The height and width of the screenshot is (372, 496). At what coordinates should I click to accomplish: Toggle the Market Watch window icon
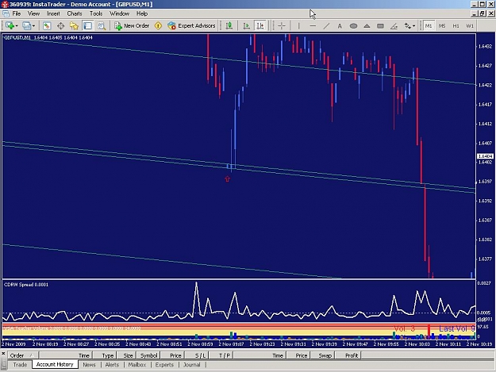[x=47, y=25]
